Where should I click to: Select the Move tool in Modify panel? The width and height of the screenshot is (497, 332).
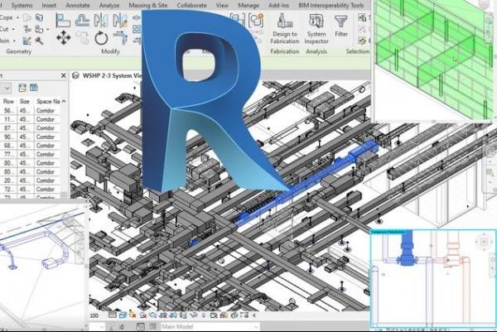63,37
